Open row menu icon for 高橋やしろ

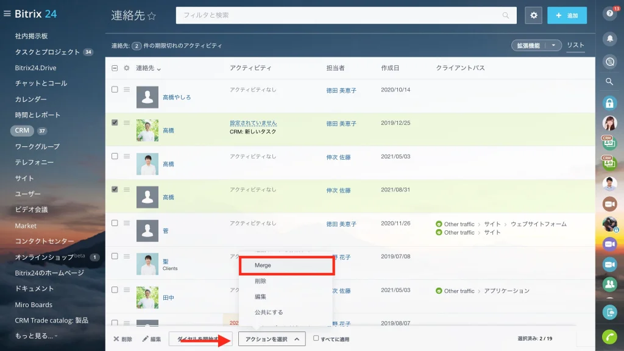tap(127, 90)
